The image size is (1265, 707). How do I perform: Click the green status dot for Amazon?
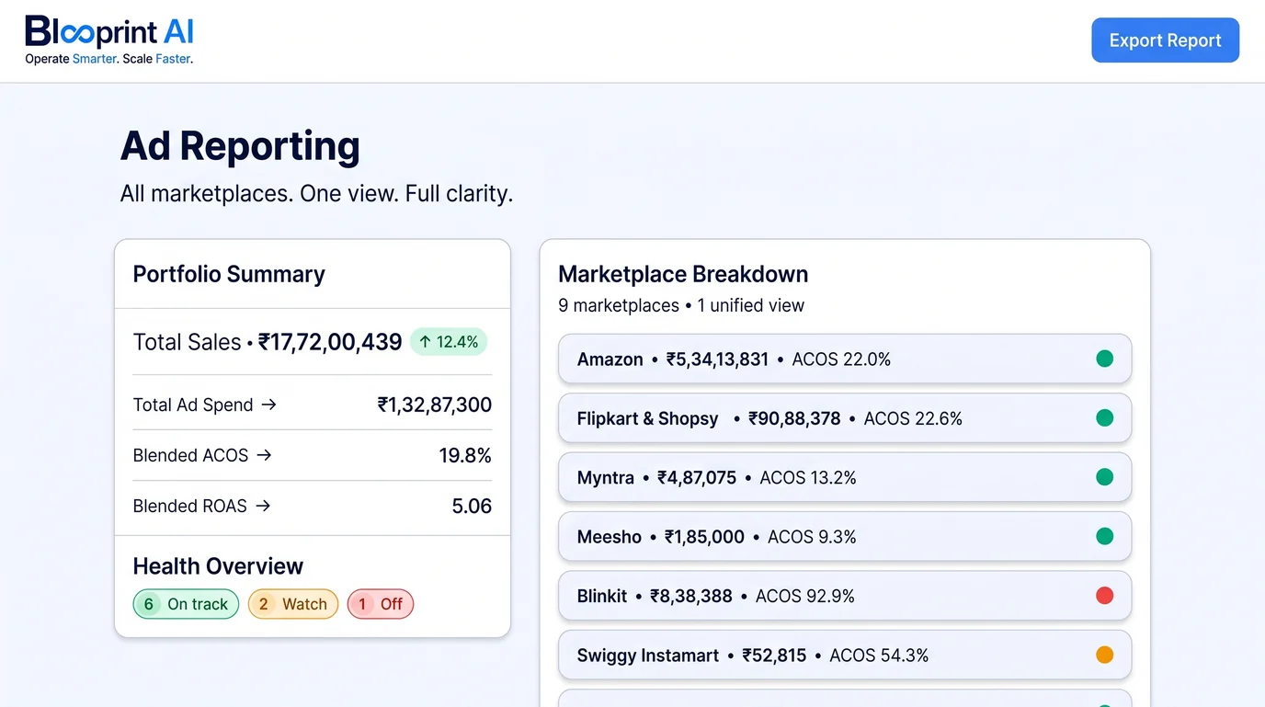pyautogui.click(x=1105, y=359)
